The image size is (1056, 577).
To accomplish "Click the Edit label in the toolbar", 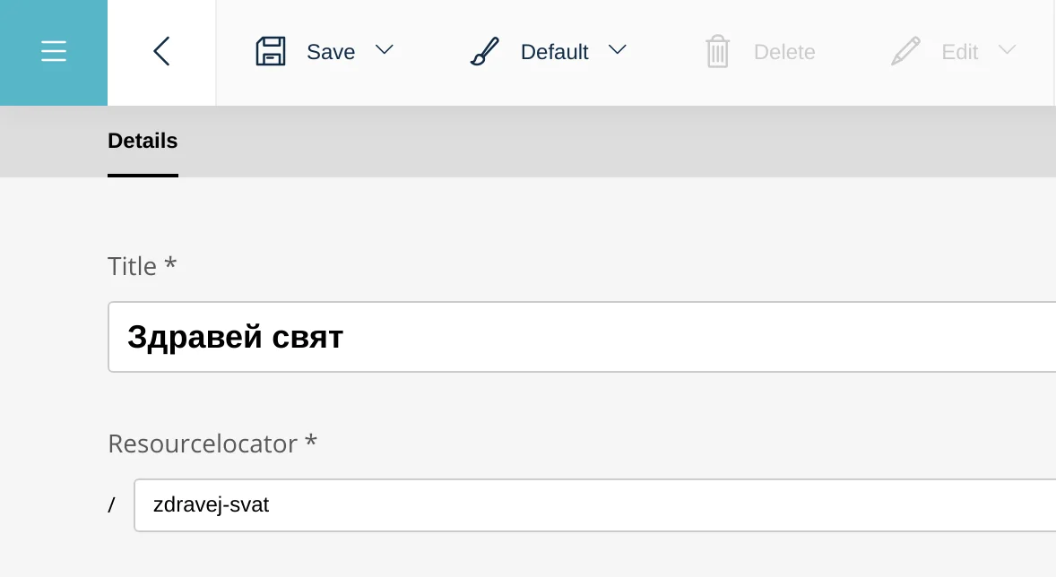I will [x=959, y=52].
